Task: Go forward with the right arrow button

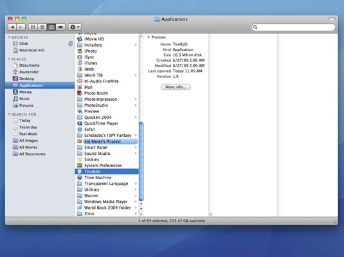Action: (21, 27)
